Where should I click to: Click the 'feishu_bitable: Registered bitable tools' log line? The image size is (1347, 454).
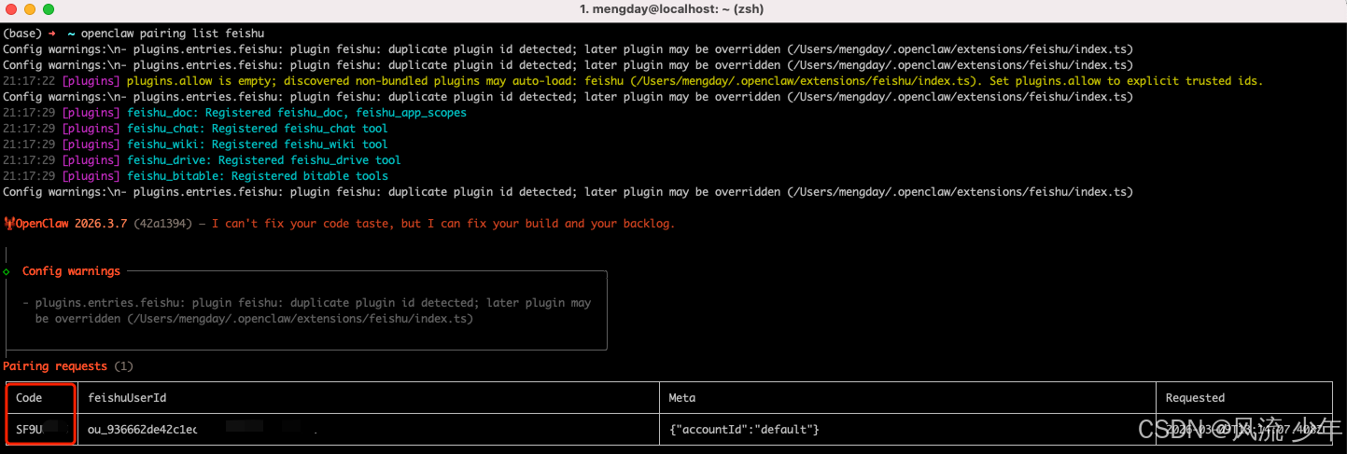257,176
